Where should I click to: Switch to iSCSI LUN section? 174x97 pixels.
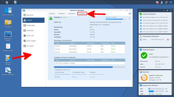pos(33,35)
